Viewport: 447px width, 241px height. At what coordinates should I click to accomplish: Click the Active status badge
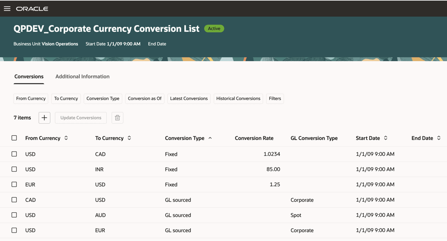tap(214, 28)
